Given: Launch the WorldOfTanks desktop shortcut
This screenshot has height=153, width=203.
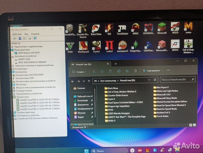Looking at the screenshot, I should pyautogui.click(x=70, y=29).
